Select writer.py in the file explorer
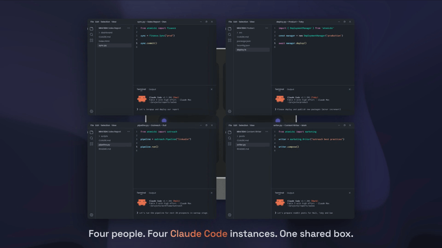This screenshot has width=442, height=248. tap(252, 145)
